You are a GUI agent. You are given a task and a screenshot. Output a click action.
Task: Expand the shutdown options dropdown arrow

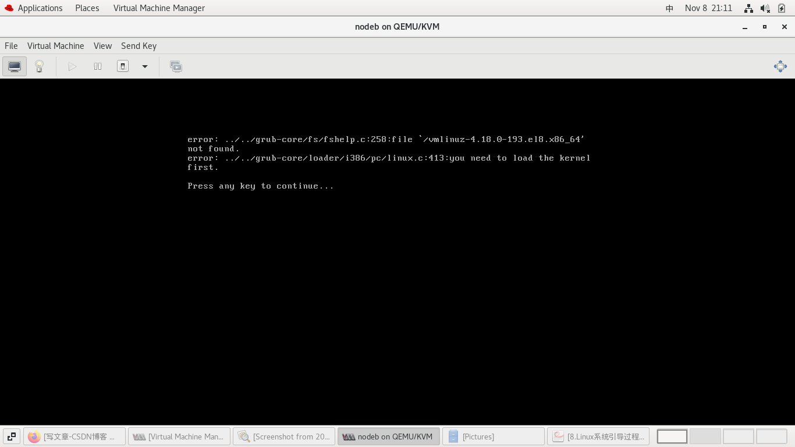[144, 66]
